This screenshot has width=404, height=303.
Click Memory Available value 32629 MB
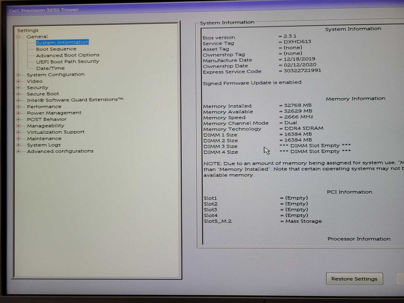pyautogui.click(x=298, y=111)
